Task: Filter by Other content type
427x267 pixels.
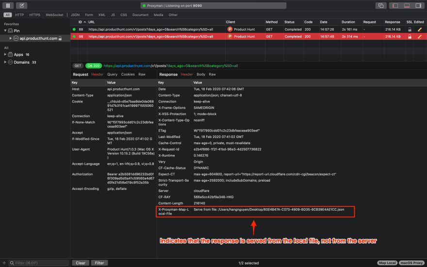Action: tap(173, 15)
